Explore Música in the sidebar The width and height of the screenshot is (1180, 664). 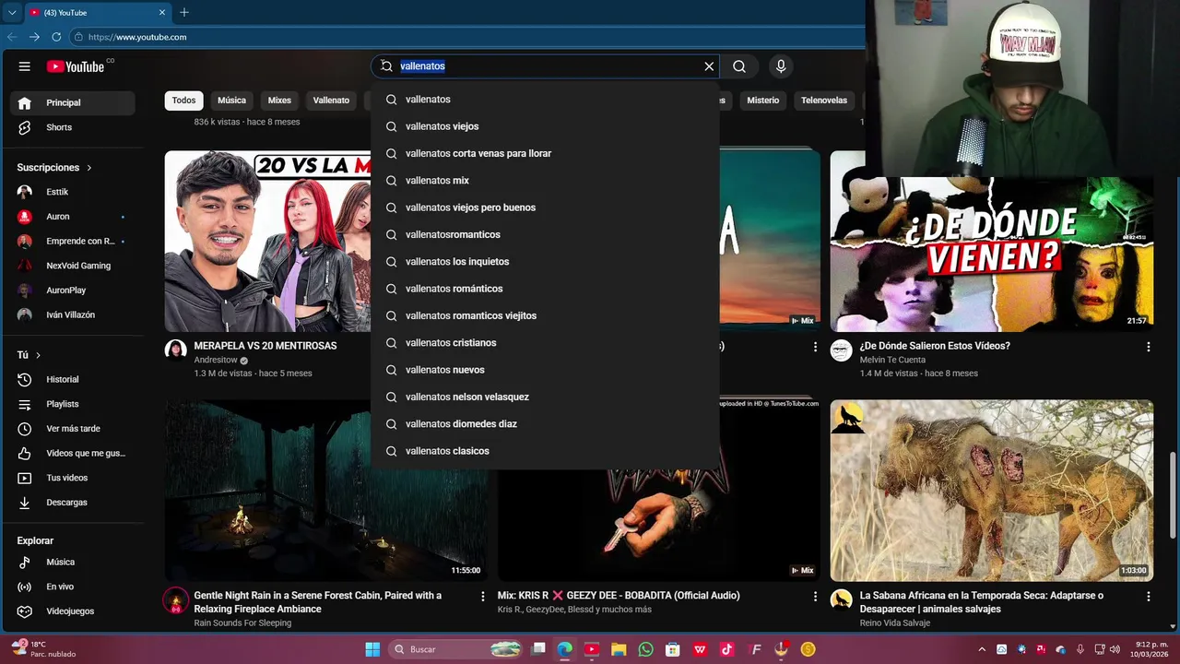pyautogui.click(x=73, y=562)
